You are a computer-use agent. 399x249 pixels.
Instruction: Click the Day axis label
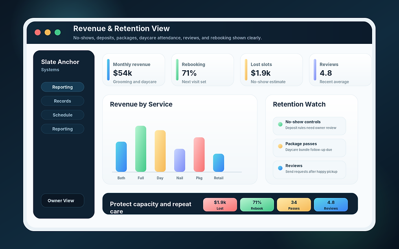160,178
